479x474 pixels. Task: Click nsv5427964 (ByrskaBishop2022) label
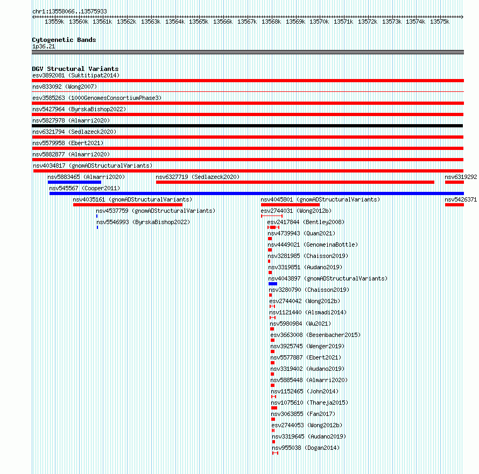tap(79, 109)
